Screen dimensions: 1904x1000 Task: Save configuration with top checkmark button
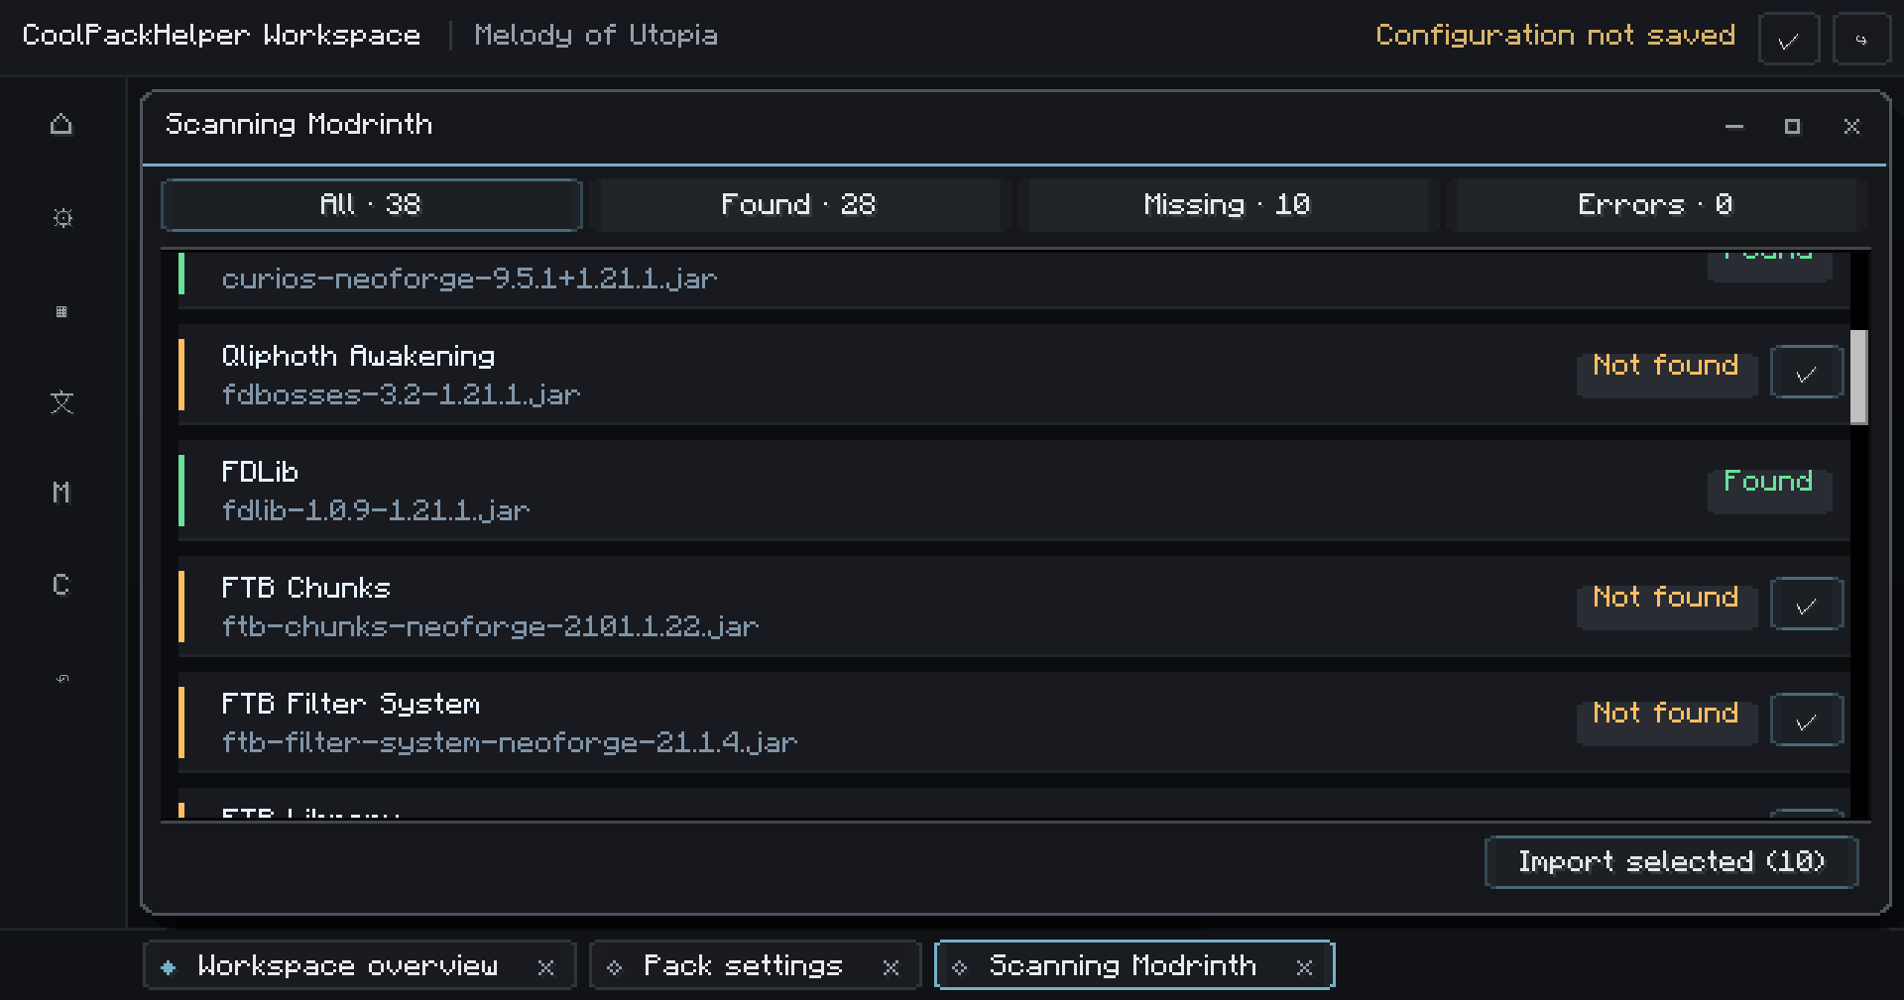(x=1788, y=40)
